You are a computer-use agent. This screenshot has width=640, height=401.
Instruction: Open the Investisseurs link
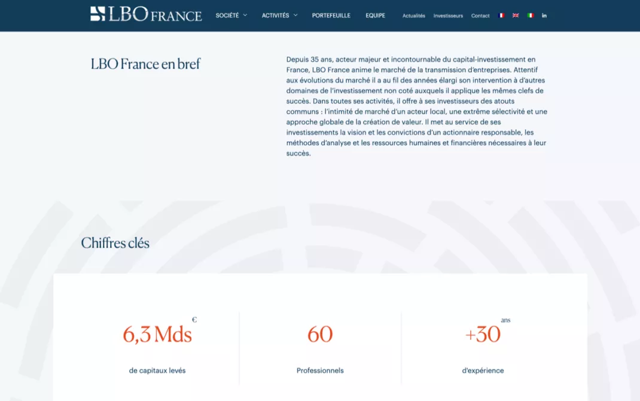tap(448, 16)
